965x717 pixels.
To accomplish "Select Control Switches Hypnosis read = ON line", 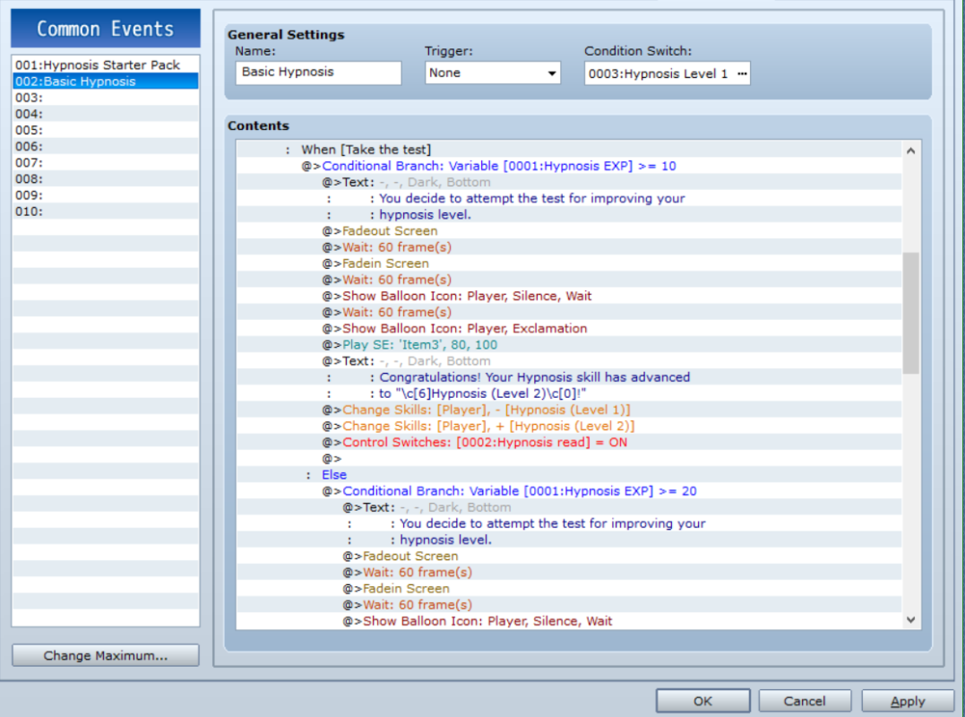I will pyautogui.click(x=569, y=443).
